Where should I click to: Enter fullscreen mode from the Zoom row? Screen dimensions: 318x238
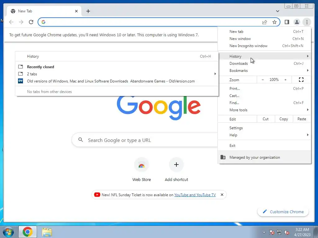pyautogui.click(x=301, y=80)
